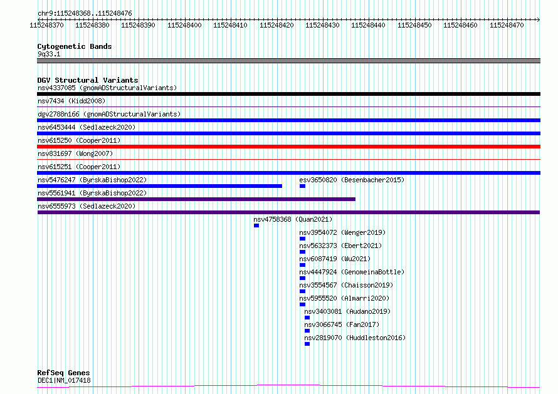Click ruler position 115248440
This screenshot has height=394, width=558.
coord(368,25)
